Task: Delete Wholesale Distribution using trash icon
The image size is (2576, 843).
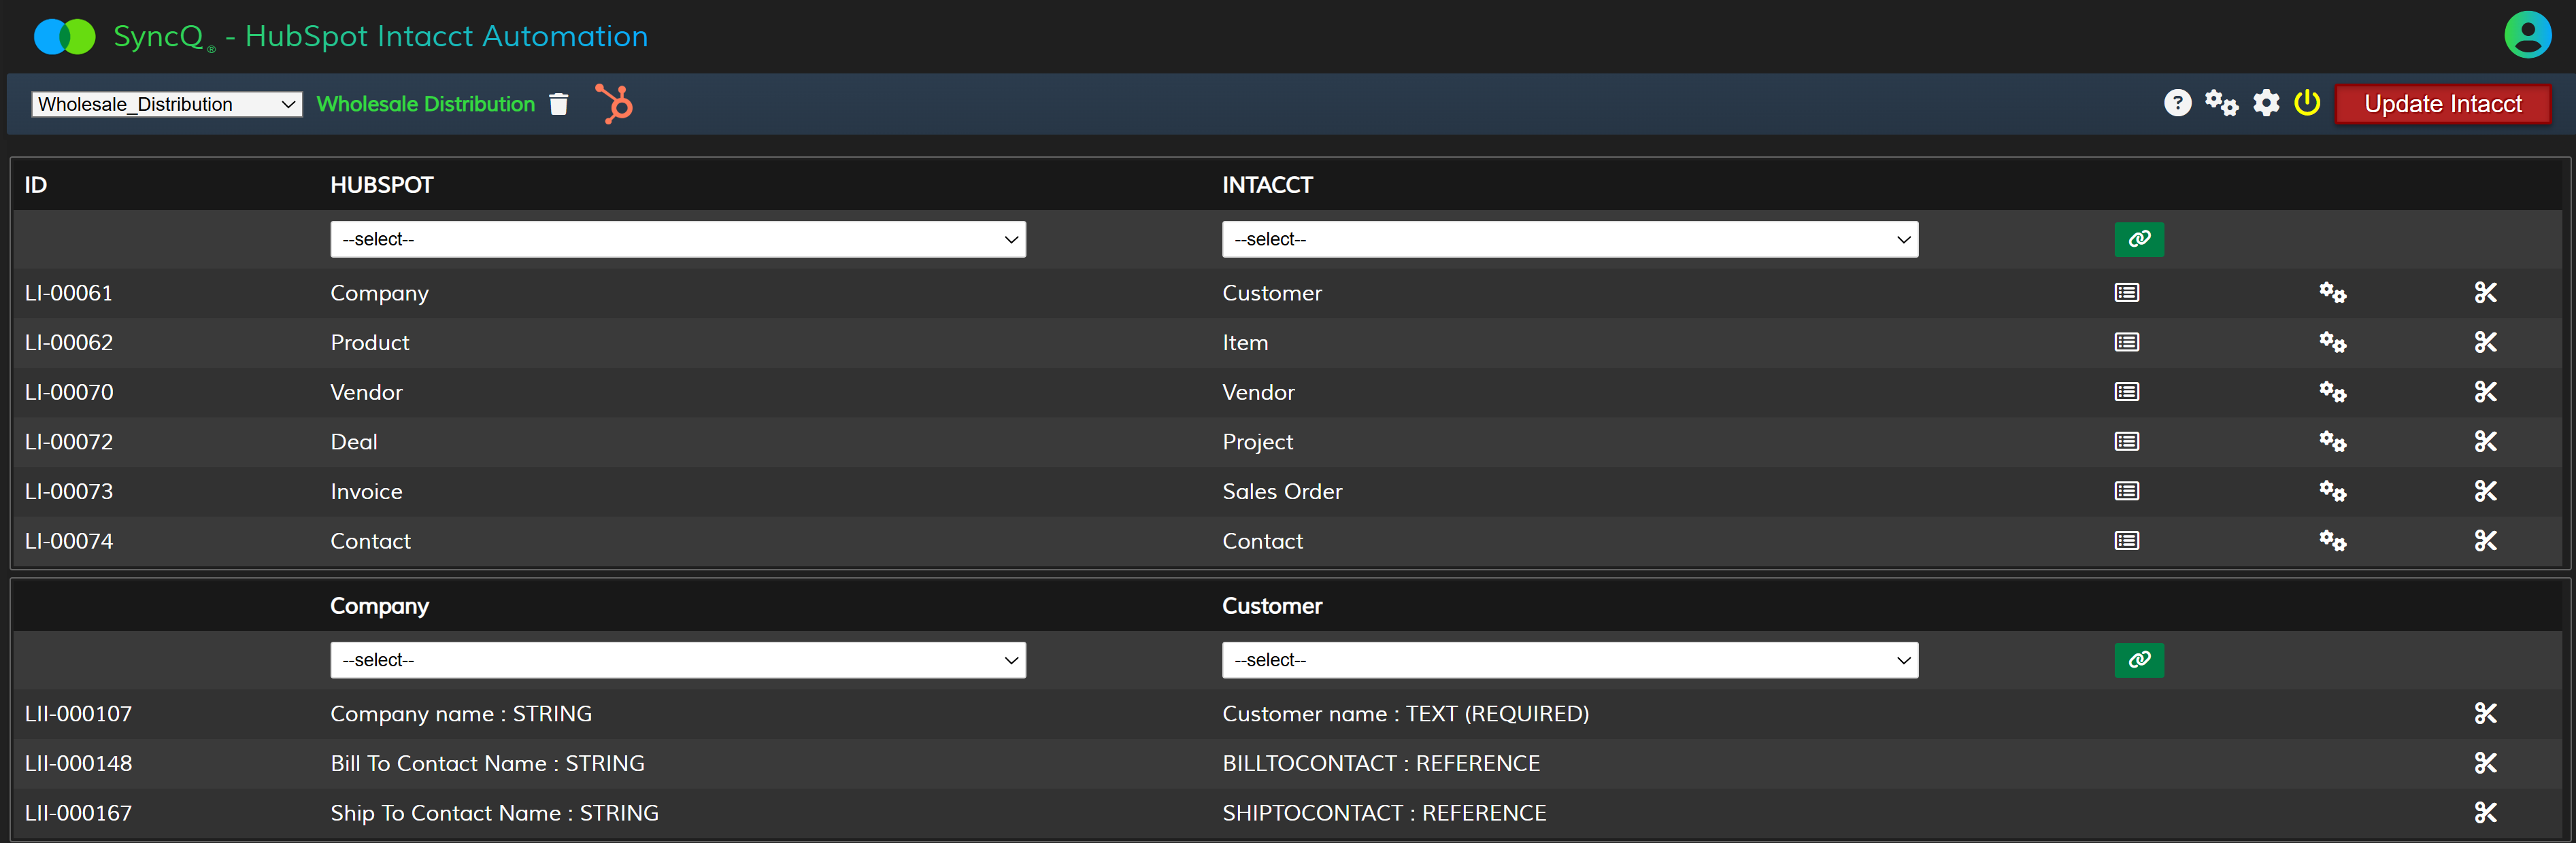Action: point(559,104)
